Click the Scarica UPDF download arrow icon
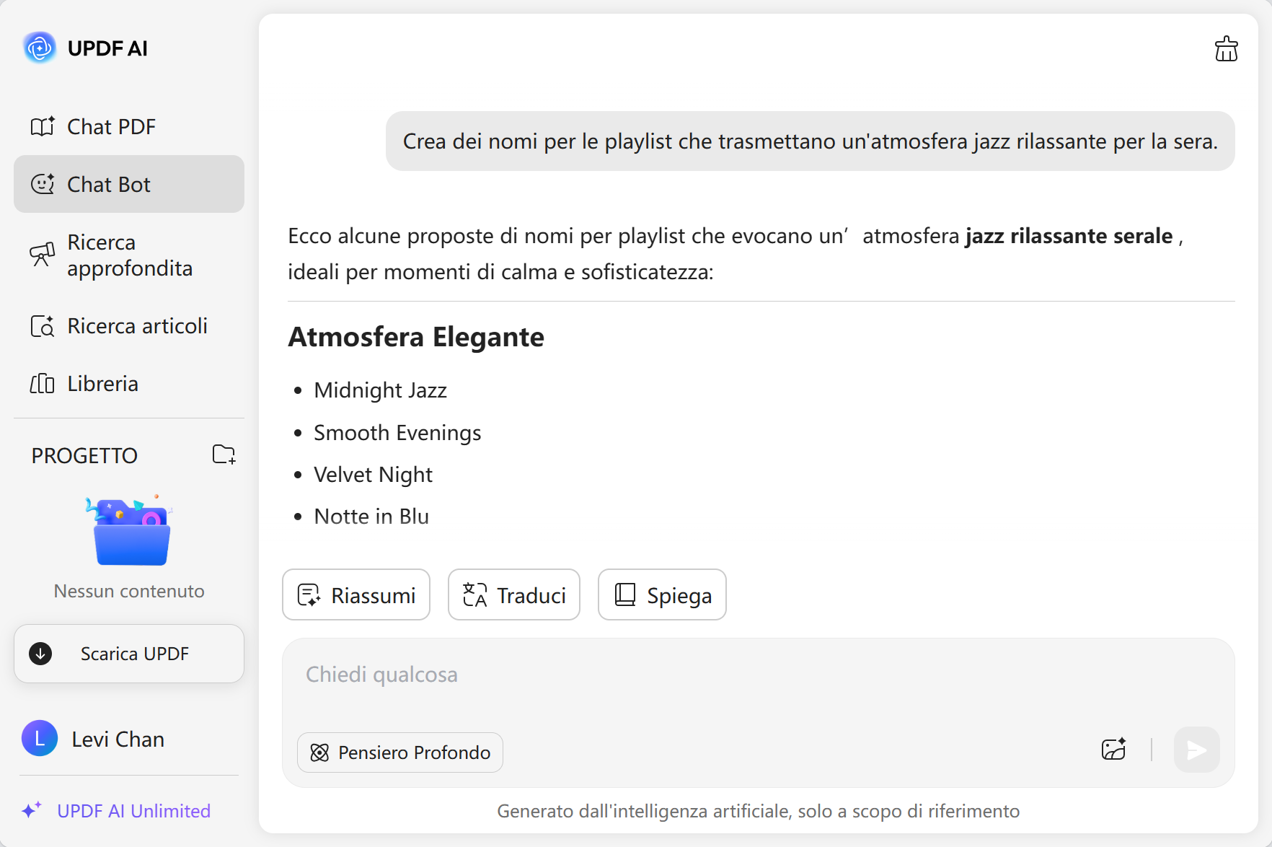This screenshot has height=847, width=1272. point(40,654)
